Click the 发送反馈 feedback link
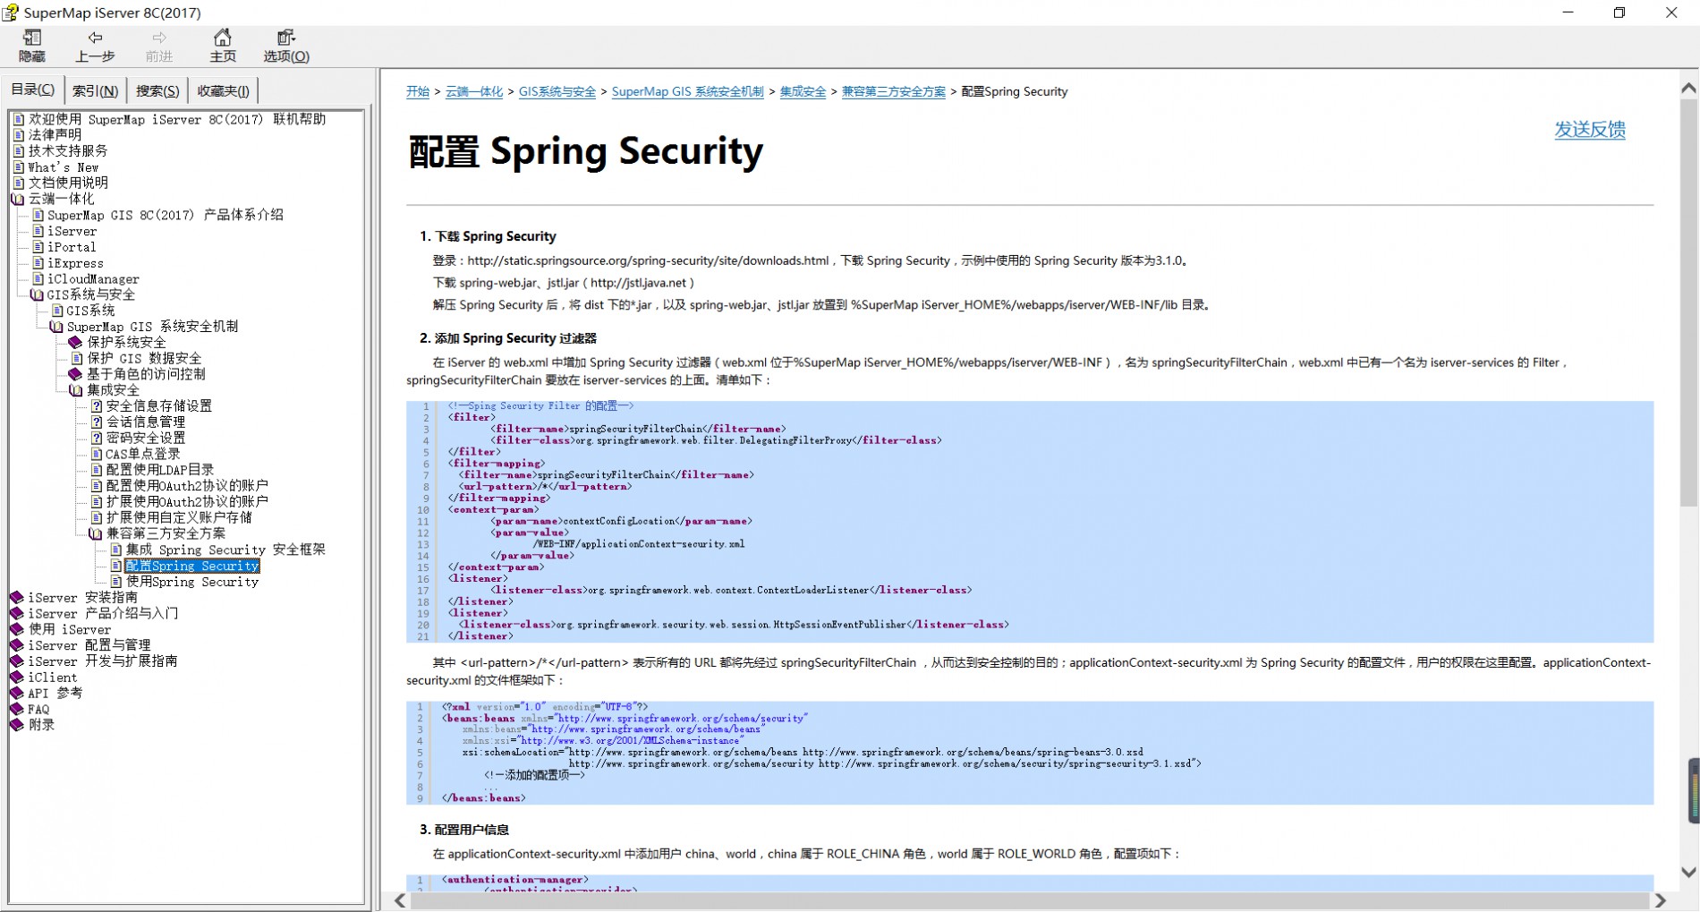 tap(1590, 130)
